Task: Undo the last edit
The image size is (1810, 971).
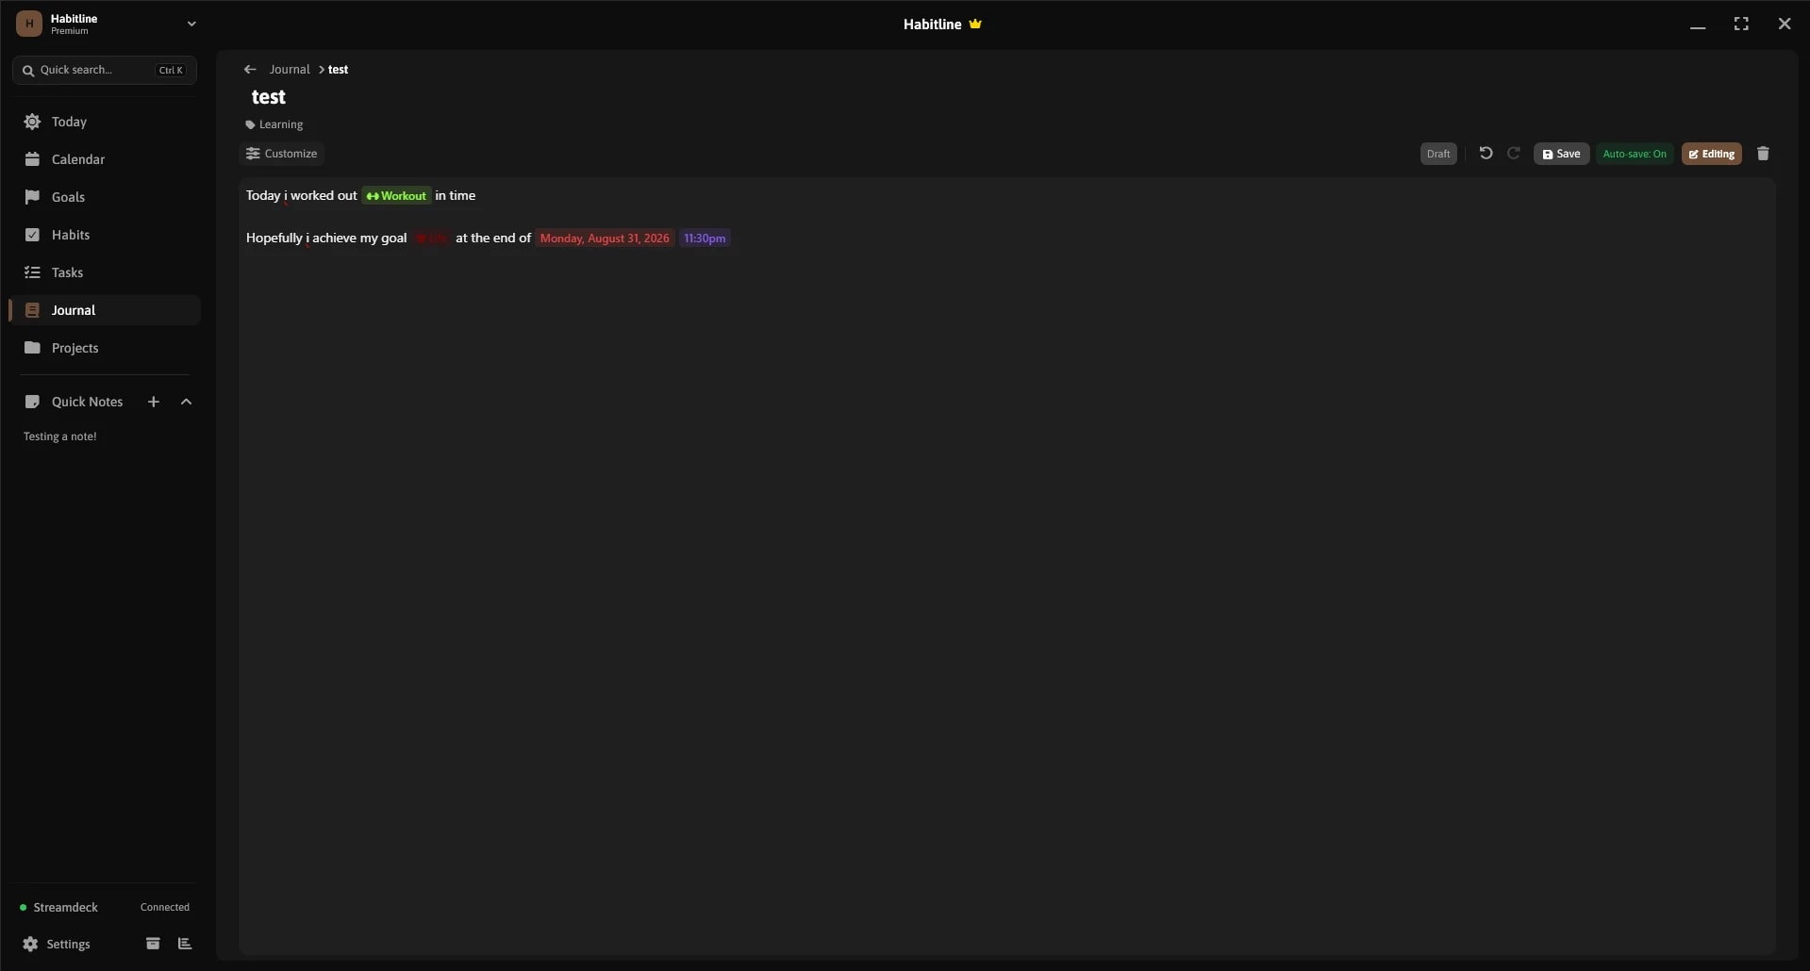Action: 1486,154
